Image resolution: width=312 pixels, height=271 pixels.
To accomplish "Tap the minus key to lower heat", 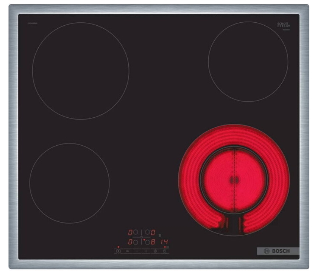I will point(137,251).
